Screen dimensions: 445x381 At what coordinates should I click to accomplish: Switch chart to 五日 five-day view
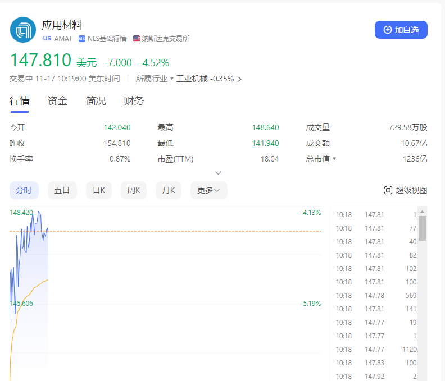(62, 190)
